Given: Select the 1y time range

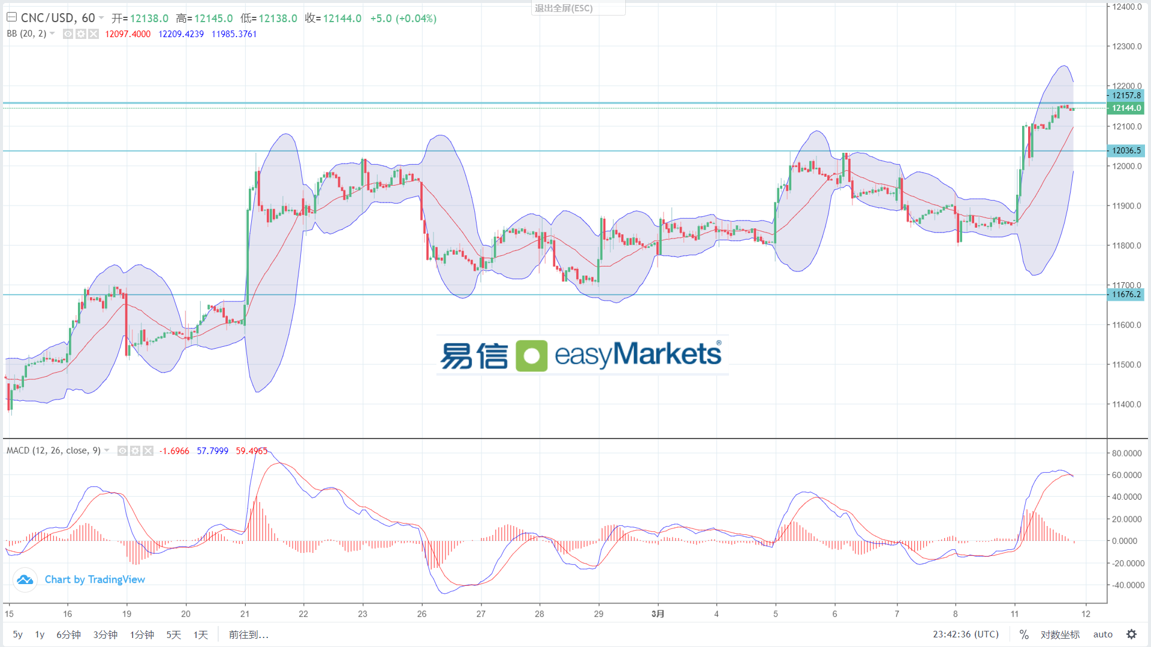Looking at the screenshot, I should click(x=40, y=634).
